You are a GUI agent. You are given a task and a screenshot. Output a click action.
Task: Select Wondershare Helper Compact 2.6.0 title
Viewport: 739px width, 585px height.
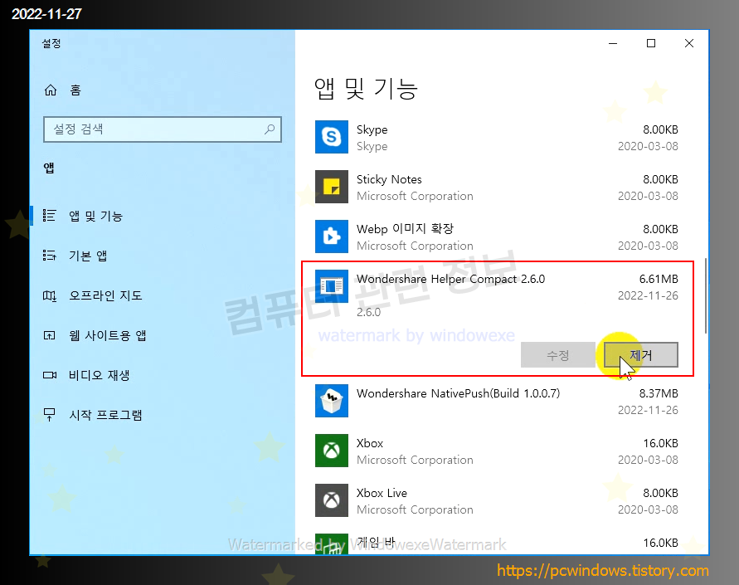[450, 279]
